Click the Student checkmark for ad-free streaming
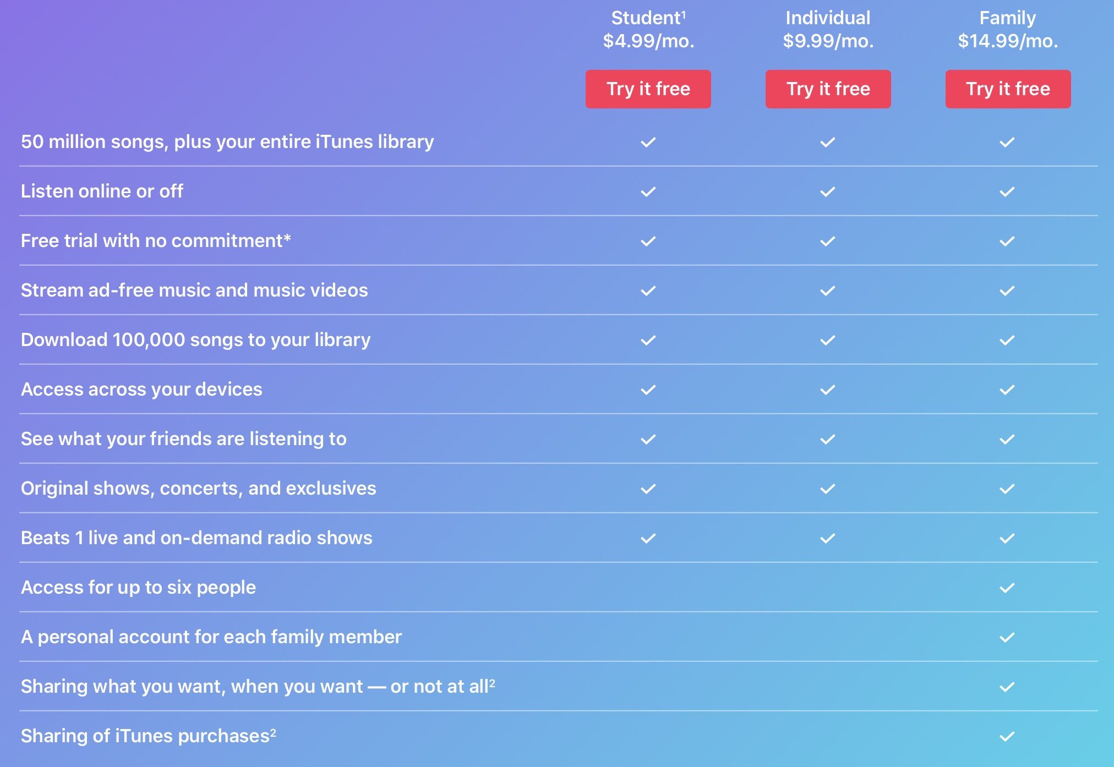1114x767 pixels. pos(648,290)
